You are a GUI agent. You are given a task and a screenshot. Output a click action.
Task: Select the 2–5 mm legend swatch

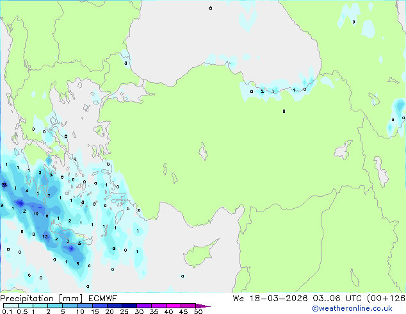coord(55,306)
